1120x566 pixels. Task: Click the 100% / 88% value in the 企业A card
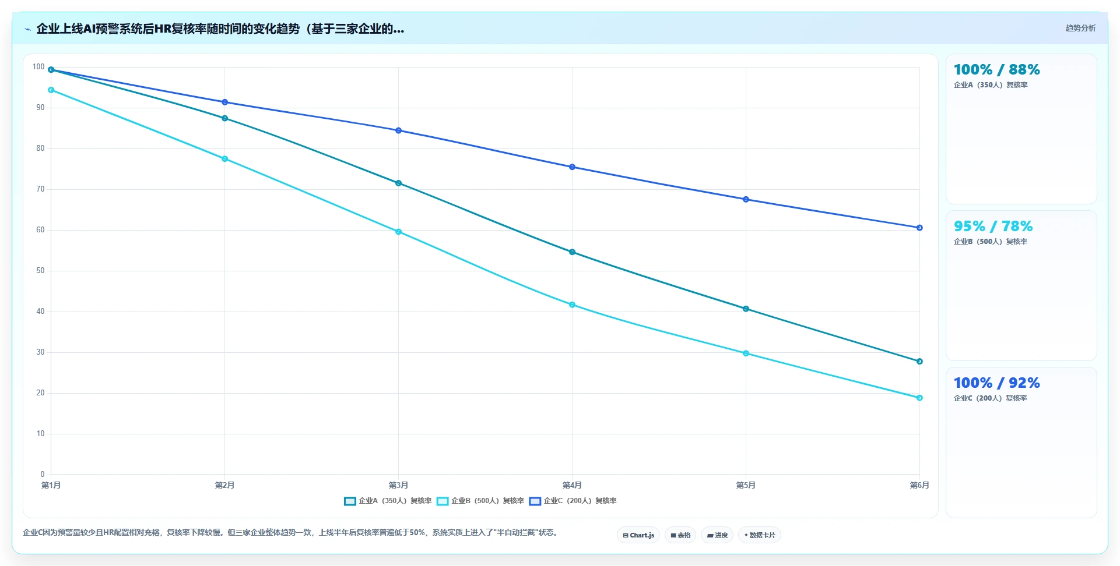(997, 70)
